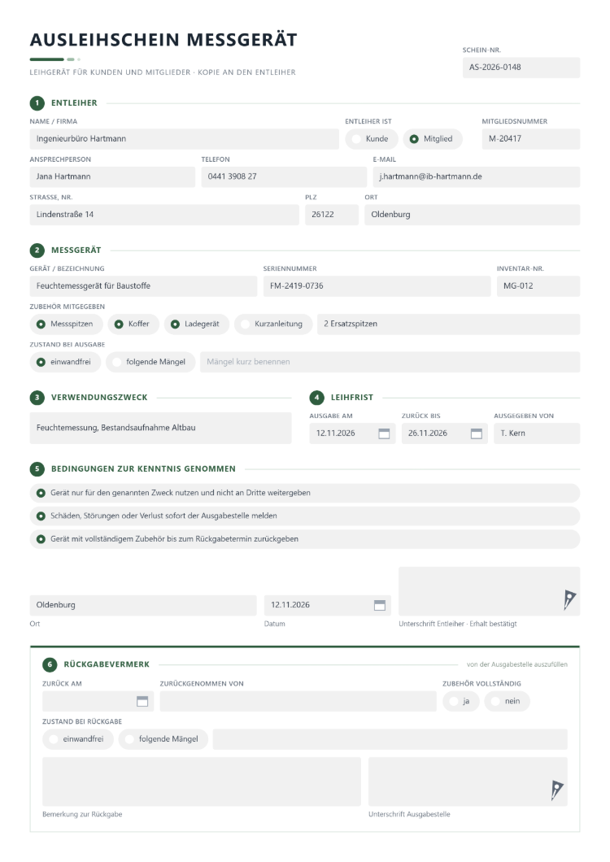Screen dimensions: 610x862
Task: Open calendar picker for Zurück bis date
Action: click(477, 433)
